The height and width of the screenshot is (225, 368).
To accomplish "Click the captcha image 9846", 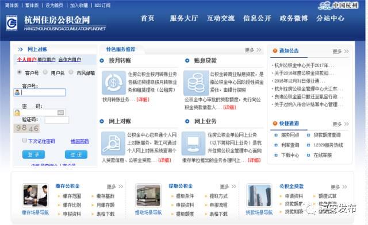I will pos(26,128).
